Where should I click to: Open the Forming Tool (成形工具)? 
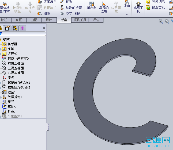coord(138,7)
